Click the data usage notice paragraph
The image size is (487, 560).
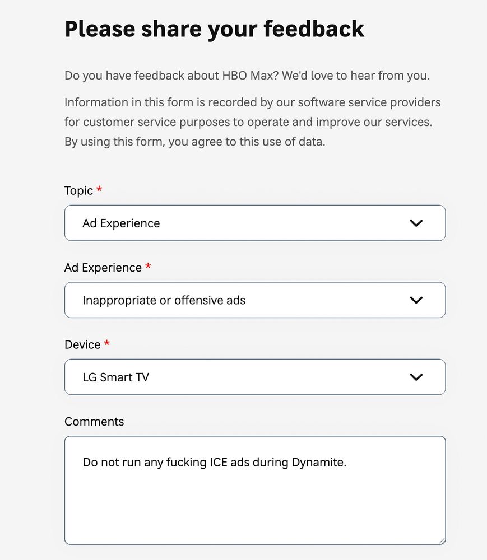click(x=252, y=122)
